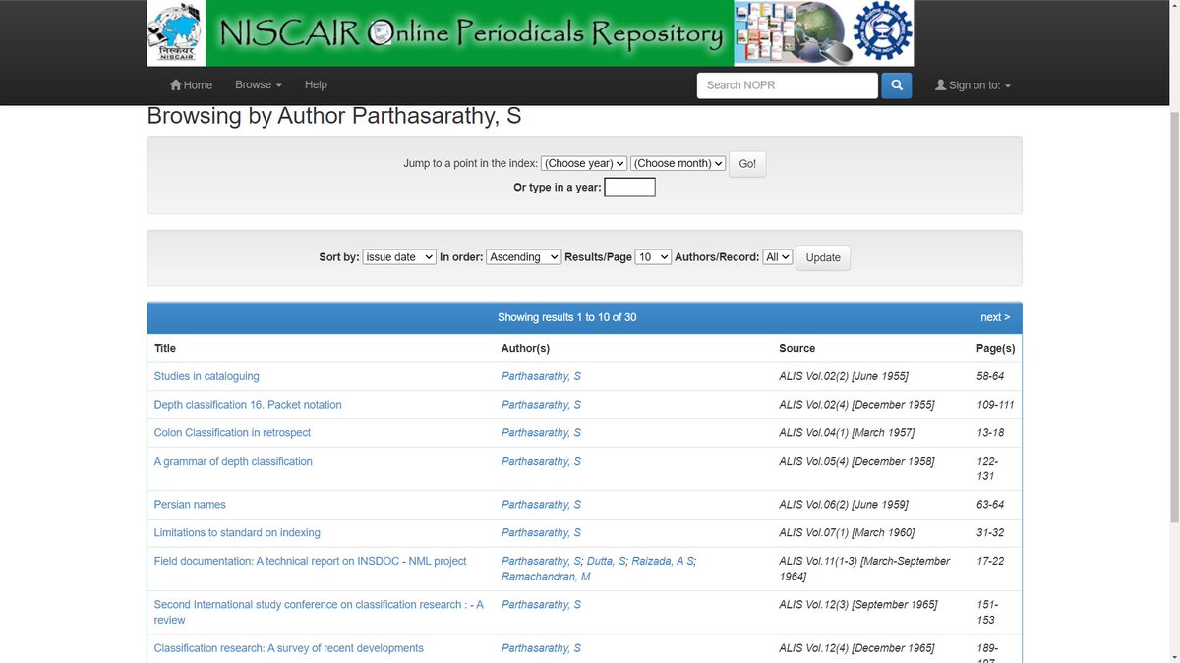The height and width of the screenshot is (663, 1180).
Task: Go to next results page
Action: coord(995,317)
